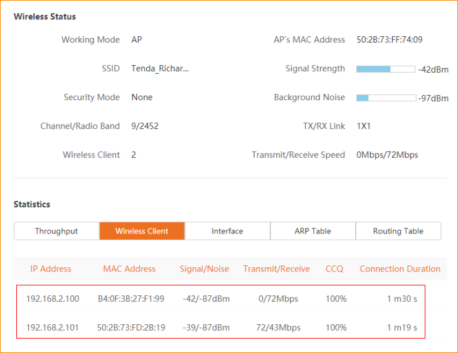Click the Background Noise level bar
458x353 pixels.
385,98
